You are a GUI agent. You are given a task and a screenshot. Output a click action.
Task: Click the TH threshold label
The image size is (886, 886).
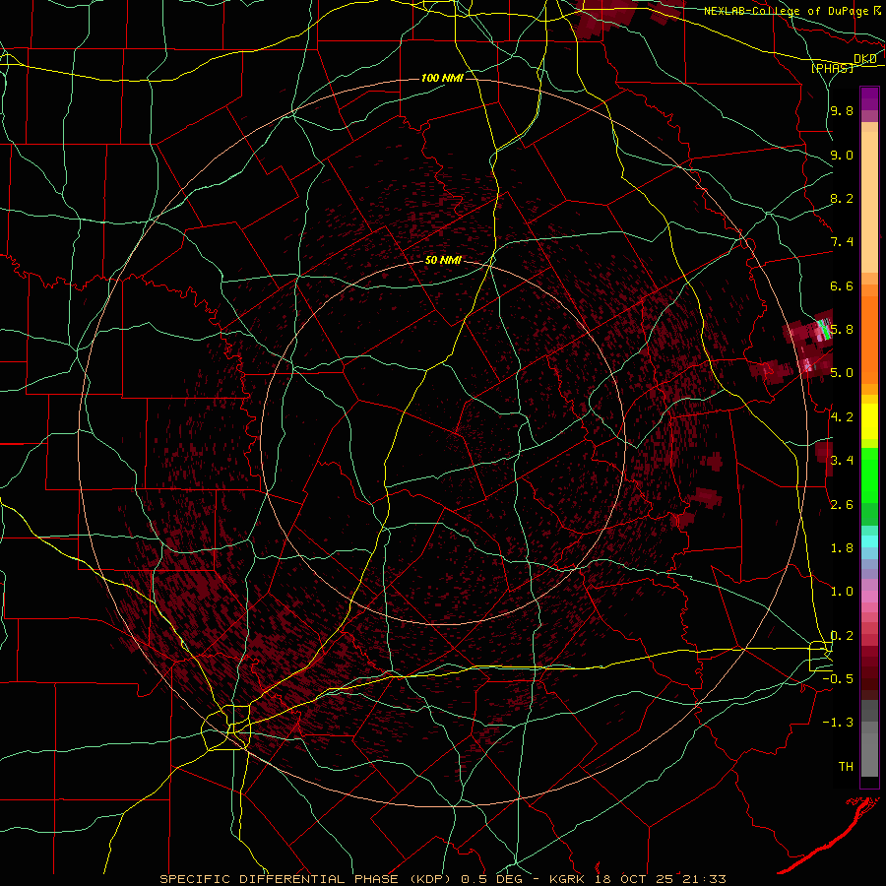(846, 767)
